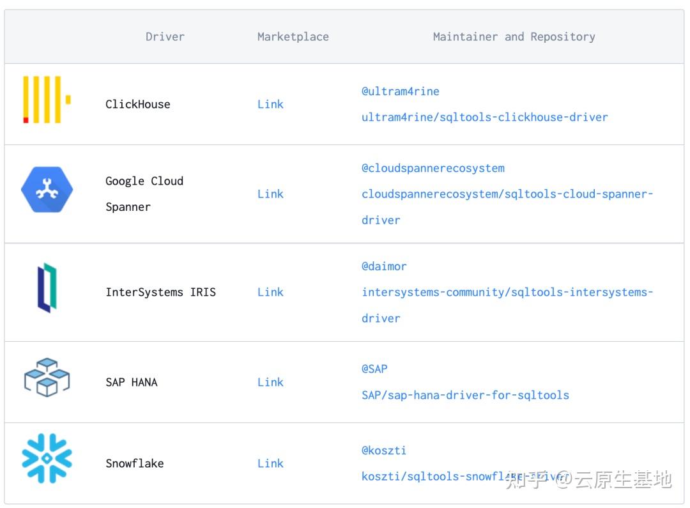The image size is (690, 508).
Task: Open the ClickHouse marketplace Link
Action: click(x=270, y=104)
